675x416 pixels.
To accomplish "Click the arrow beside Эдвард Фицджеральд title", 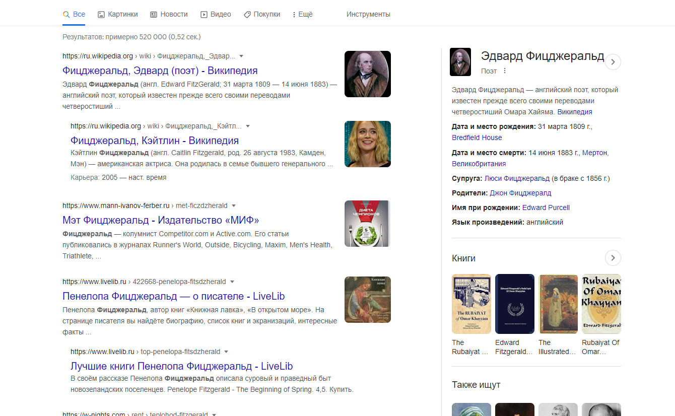I will click(x=613, y=61).
